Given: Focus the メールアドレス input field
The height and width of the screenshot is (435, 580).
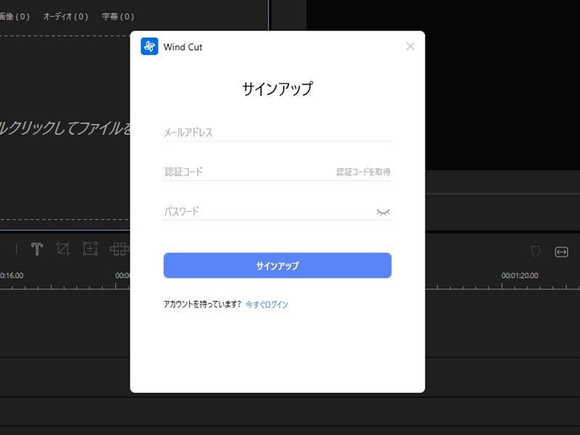Looking at the screenshot, I should point(278,133).
